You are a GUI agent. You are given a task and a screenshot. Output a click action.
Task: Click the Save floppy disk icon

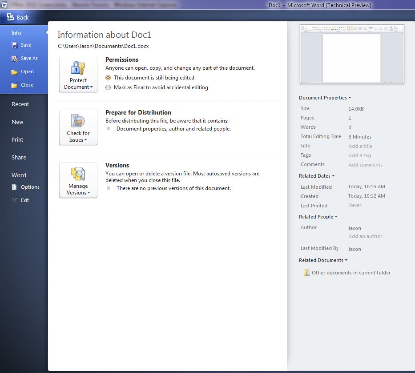tap(15, 45)
